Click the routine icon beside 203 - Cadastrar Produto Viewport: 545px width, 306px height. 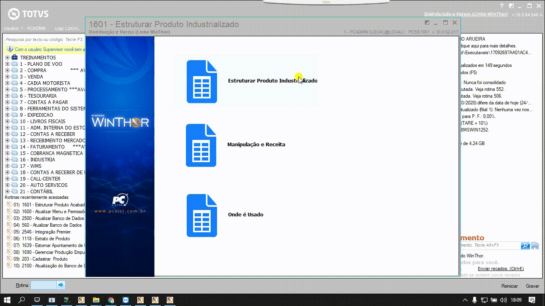click(x=9, y=259)
